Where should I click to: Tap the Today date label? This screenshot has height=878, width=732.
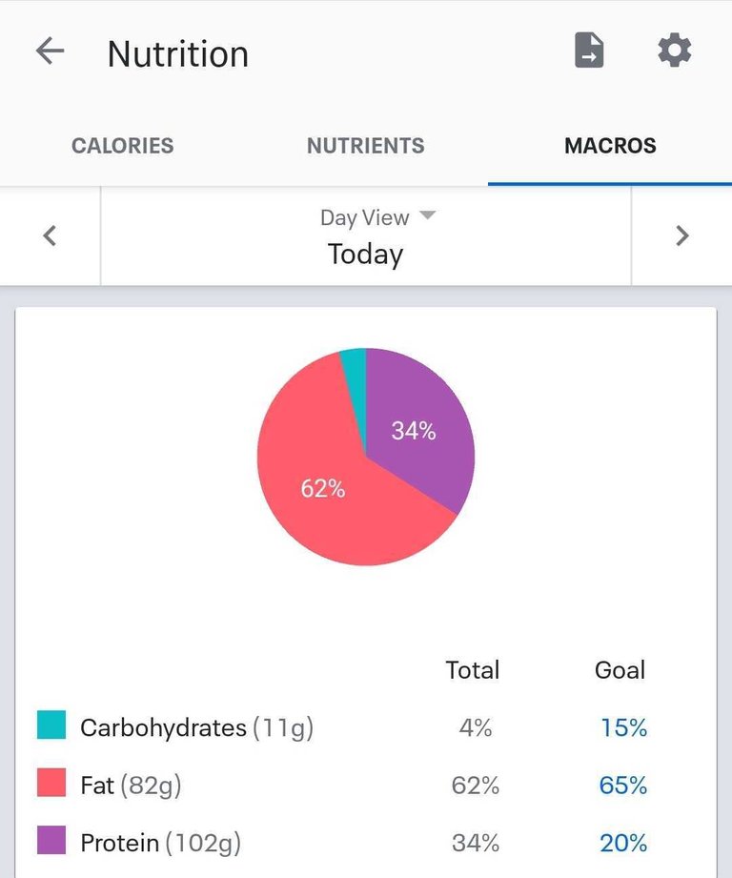point(365,255)
